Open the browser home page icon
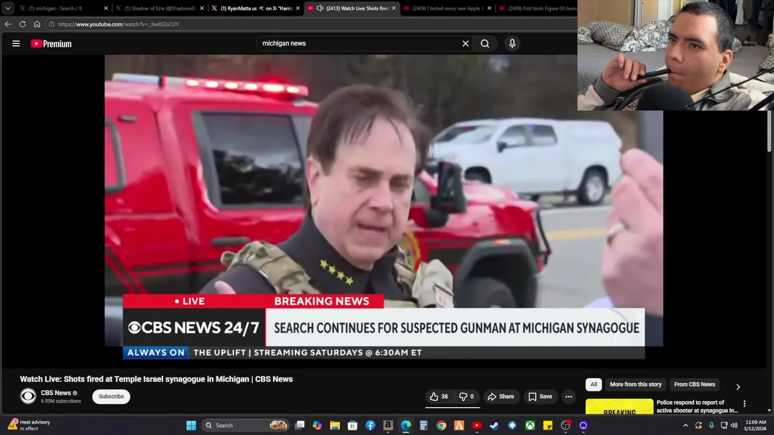The height and width of the screenshot is (435, 774). pyautogui.click(x=37, y=24)
